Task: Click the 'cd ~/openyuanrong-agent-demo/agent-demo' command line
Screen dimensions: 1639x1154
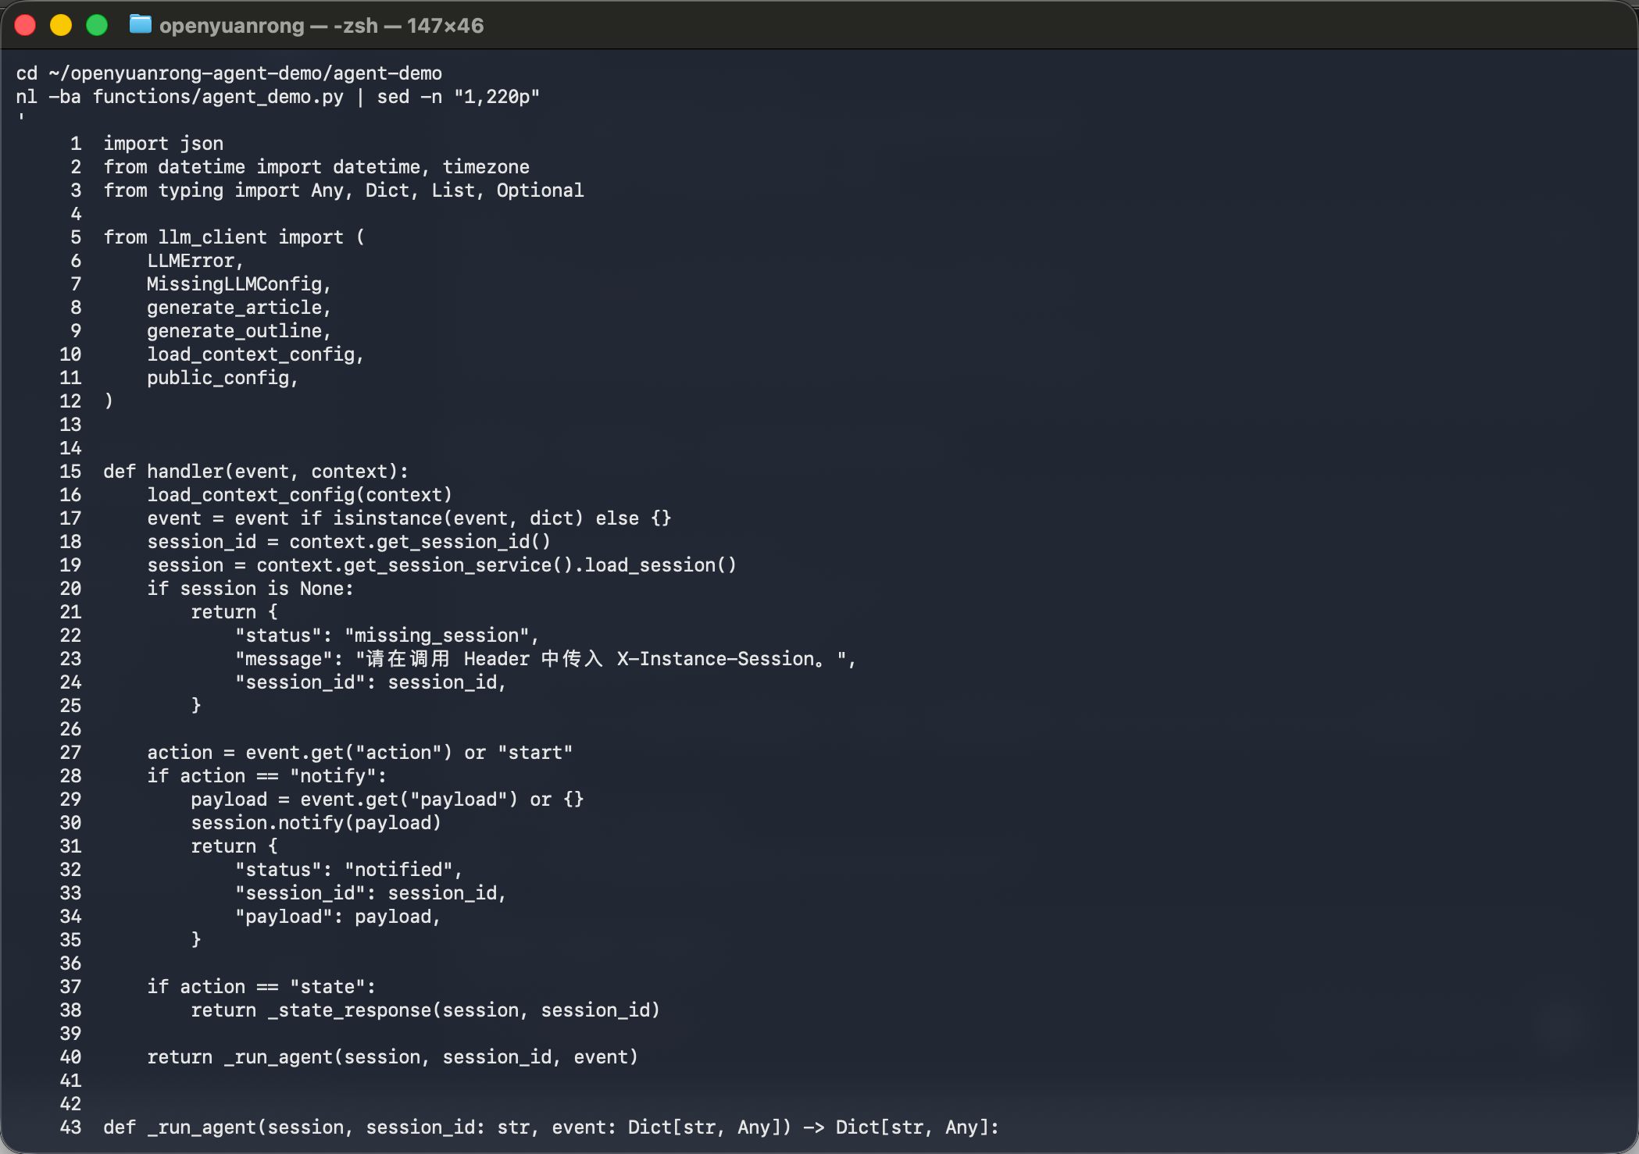Action: coord(229,73)
